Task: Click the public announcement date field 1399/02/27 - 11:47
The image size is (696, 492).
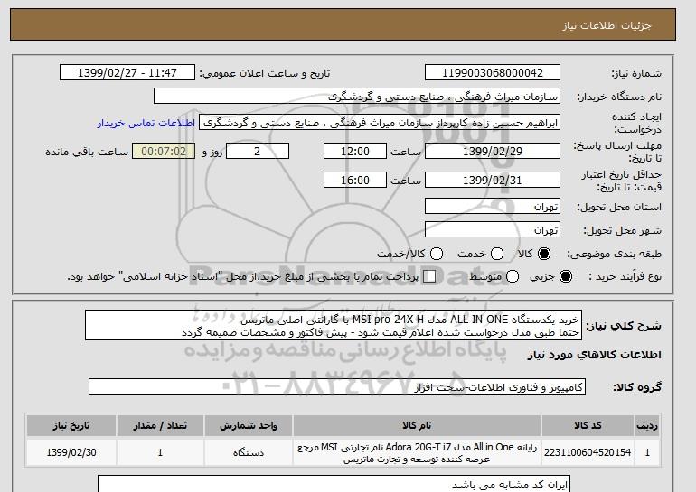Action: tap(127, 73)
